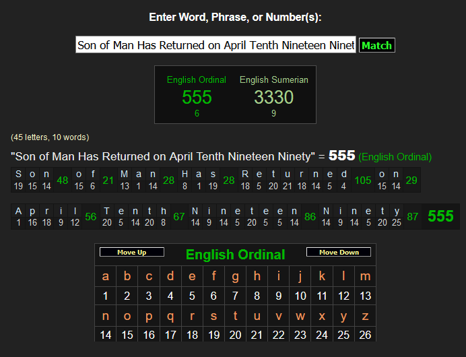Click the final 555 sum in breakdown
Image resolution: width=466 pixels, height=357 pixels.
(440, 216)
